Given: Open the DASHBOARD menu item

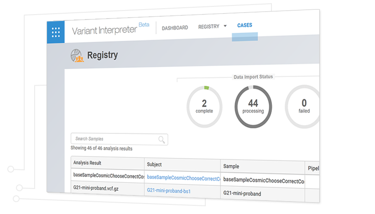Looking at the screenshot, I should 175,28.
